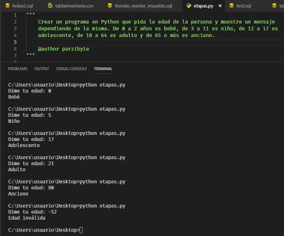Switch to the OUTPUT panel
The width and height of the screenshot is (284, 236).
42,69
